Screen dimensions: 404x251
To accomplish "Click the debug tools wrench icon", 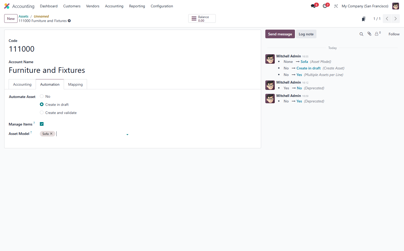I will [x=336, y=6].
